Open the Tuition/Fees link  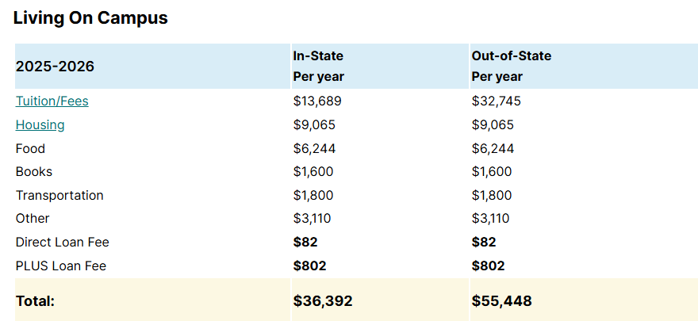pos(52,101)
